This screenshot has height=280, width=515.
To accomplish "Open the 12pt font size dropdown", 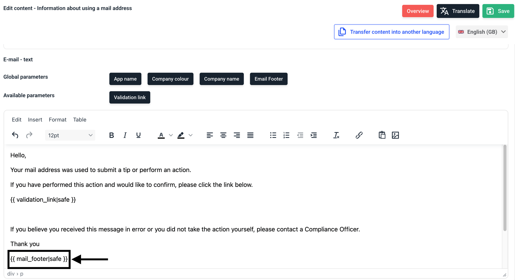I will (x=70, y=135).
